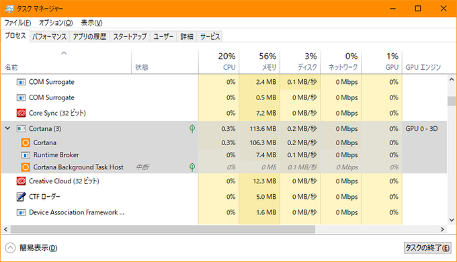Switch to the アプリの履歴 tab

(89, 37)
